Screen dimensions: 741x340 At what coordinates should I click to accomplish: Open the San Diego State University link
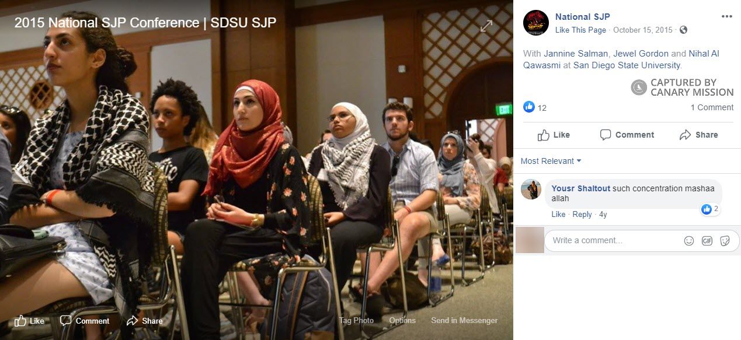[x=627, y=65]
